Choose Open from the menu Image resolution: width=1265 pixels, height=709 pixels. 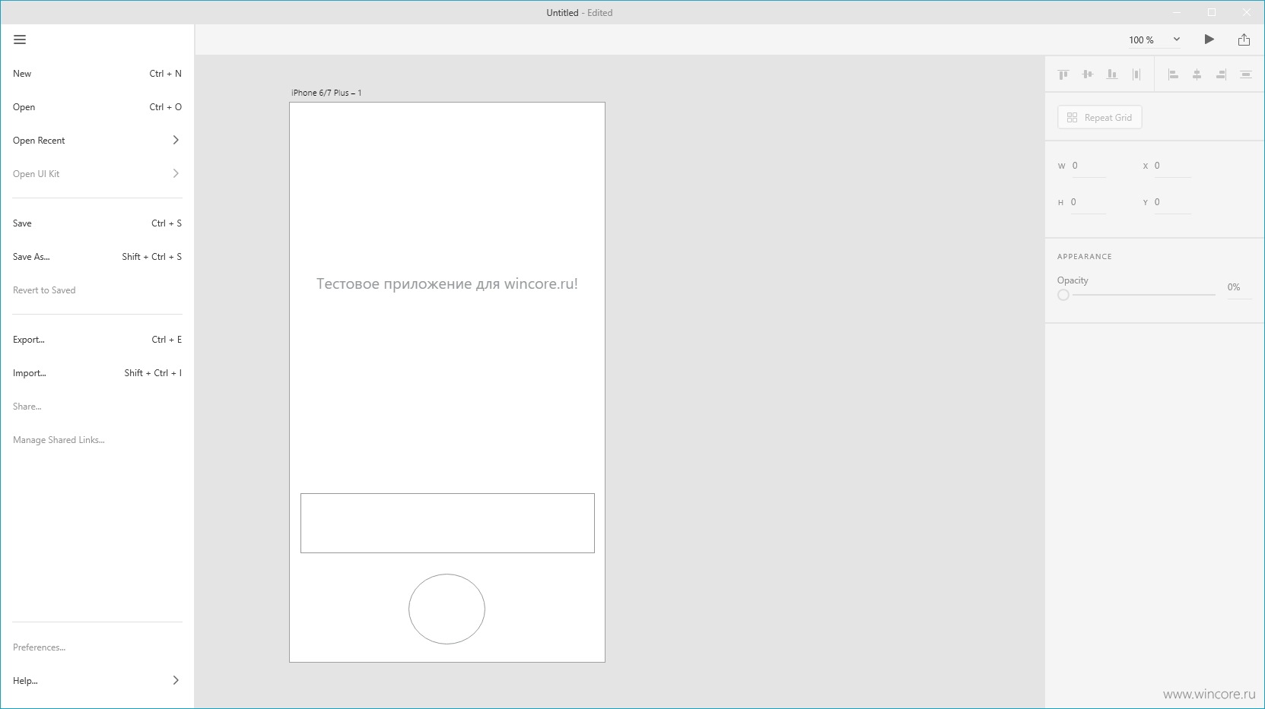[x=97, y=107]
